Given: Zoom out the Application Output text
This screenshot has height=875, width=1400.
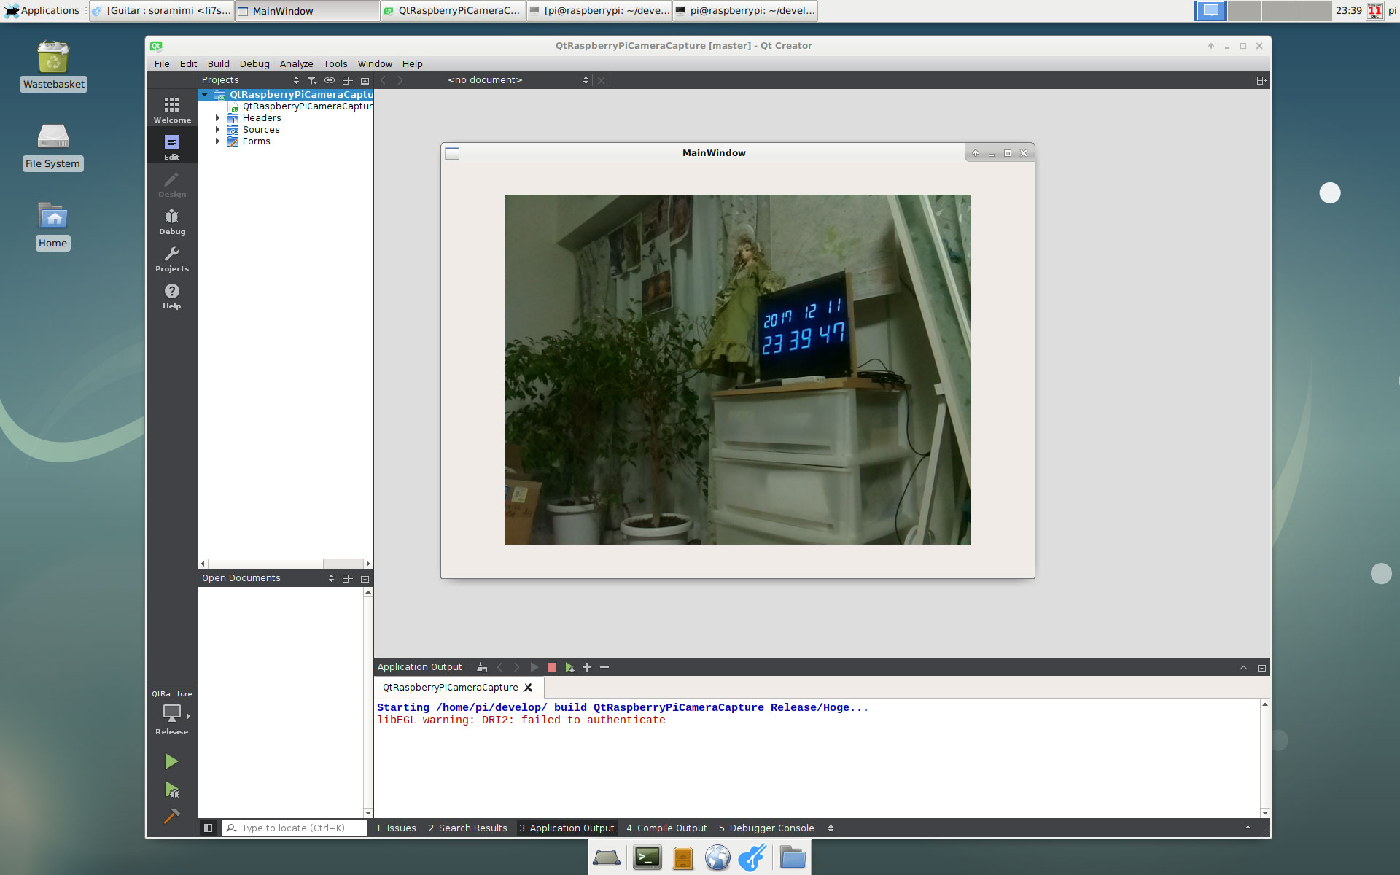Looking at the screenshot, I should point(604,667).
